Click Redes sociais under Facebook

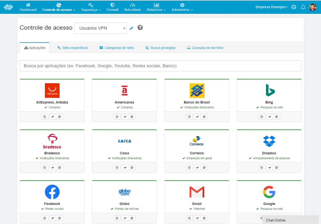click(x=55, y=209)
